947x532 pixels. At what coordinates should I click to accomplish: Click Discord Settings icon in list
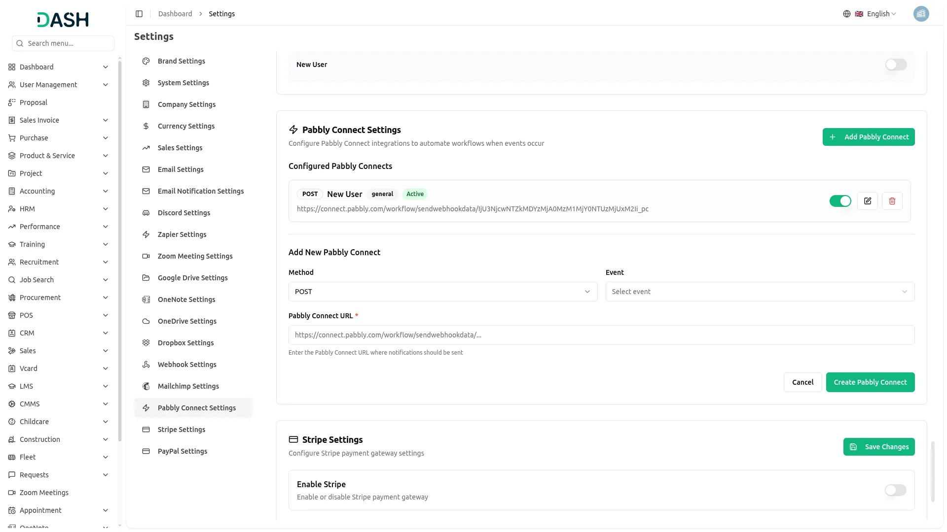(146, 213)
